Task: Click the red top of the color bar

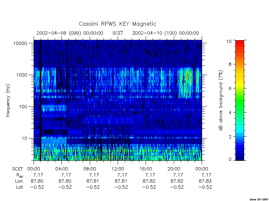Action: click(x=240, y=43)
